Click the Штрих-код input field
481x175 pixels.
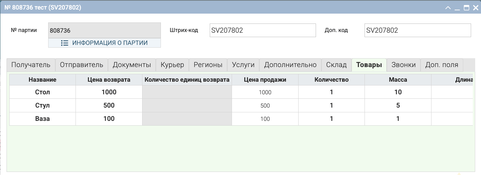pos(262,30)
